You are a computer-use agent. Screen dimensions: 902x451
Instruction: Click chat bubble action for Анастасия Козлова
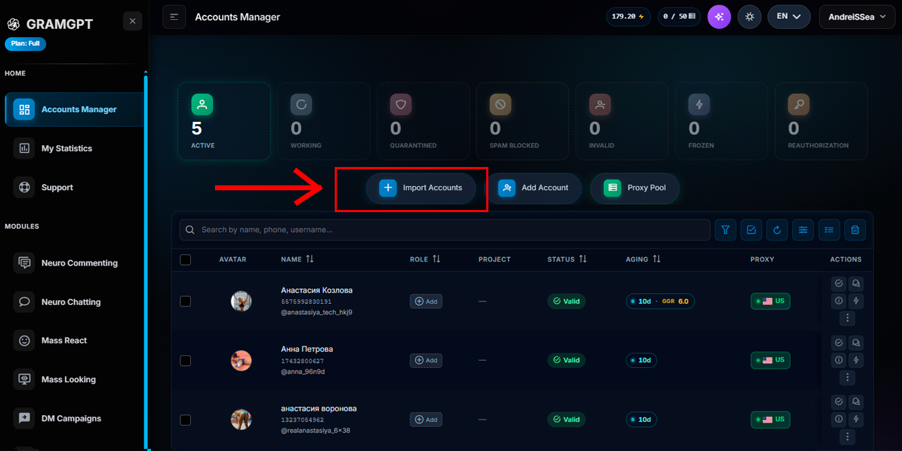pos(856,283)
